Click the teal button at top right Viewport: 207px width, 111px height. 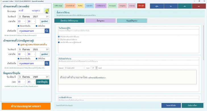185,6
